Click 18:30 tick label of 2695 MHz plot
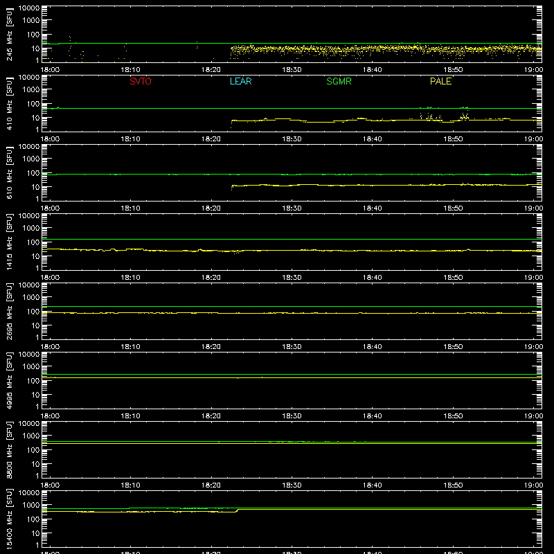This screenshot has width=554, height=554. (292, 347)
